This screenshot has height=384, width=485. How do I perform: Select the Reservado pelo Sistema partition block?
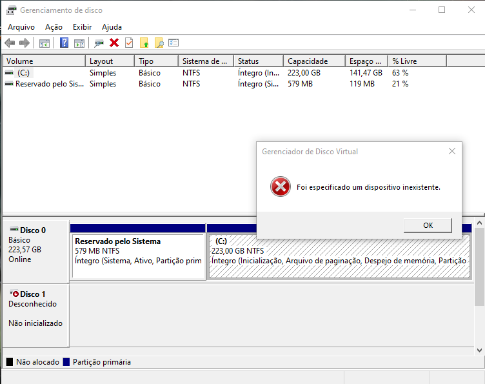pos(138,256)
